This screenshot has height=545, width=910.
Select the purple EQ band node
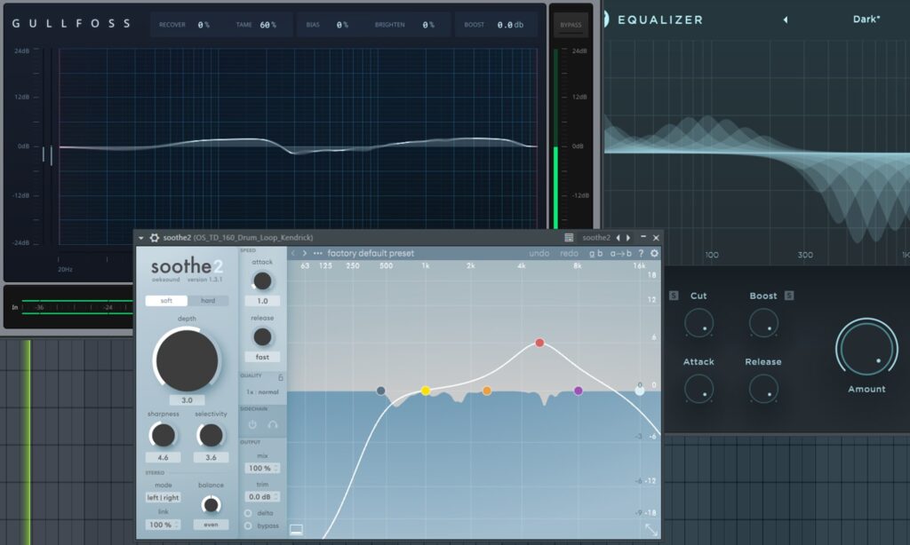[578, 391]
